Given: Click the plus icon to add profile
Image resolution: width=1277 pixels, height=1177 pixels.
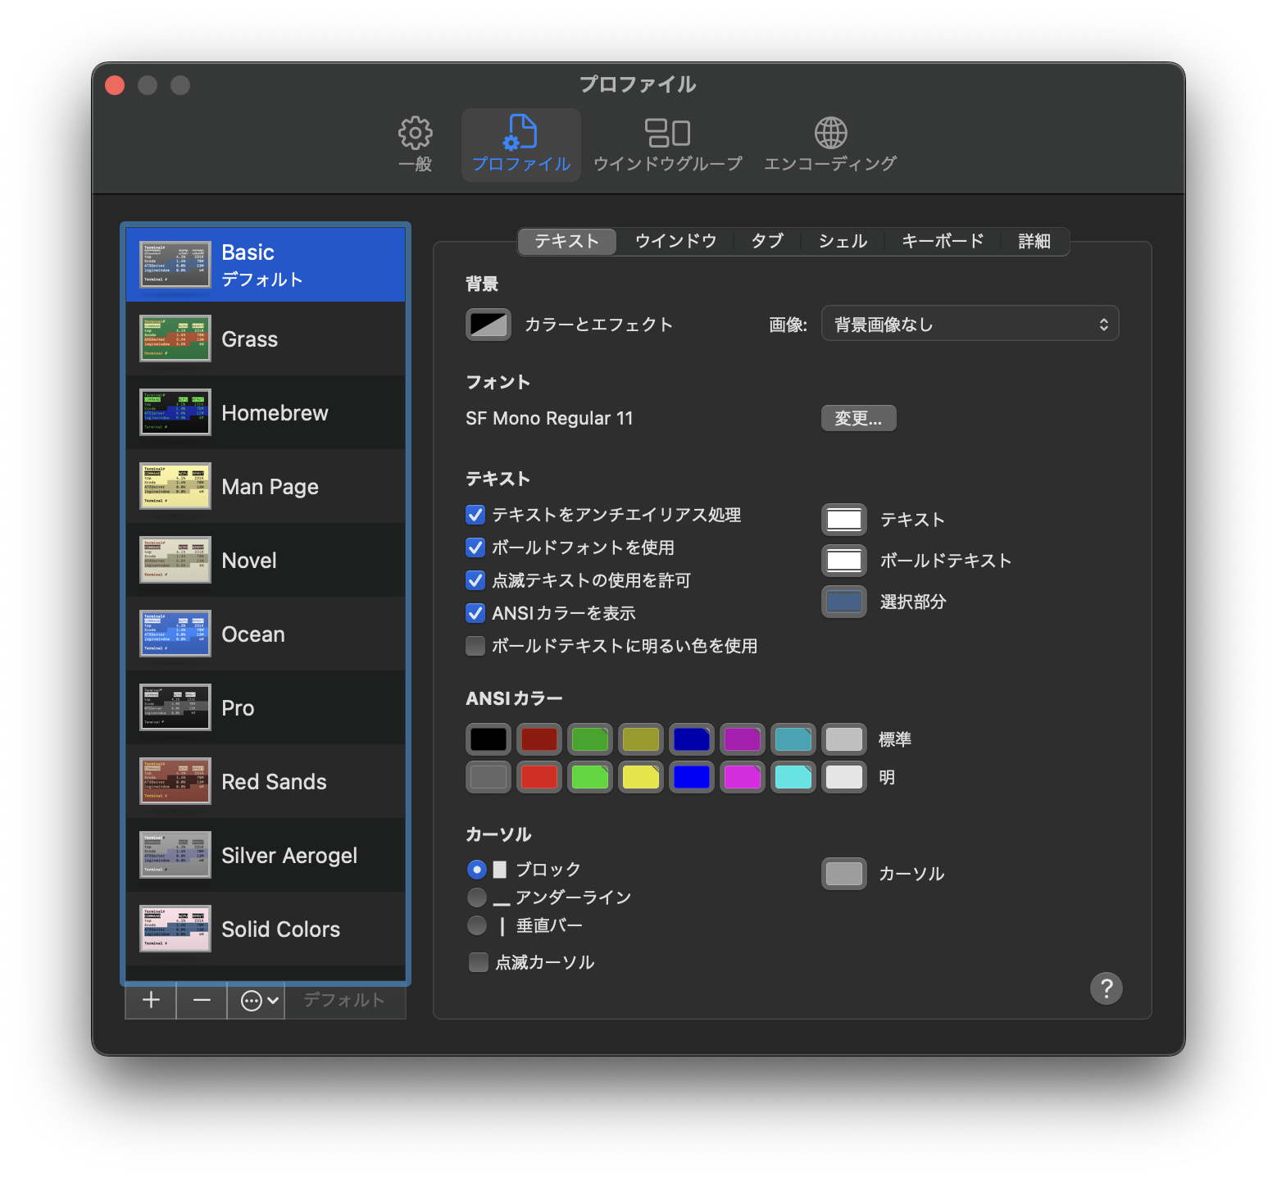Looking at the screenshot, I should 151,1000.
